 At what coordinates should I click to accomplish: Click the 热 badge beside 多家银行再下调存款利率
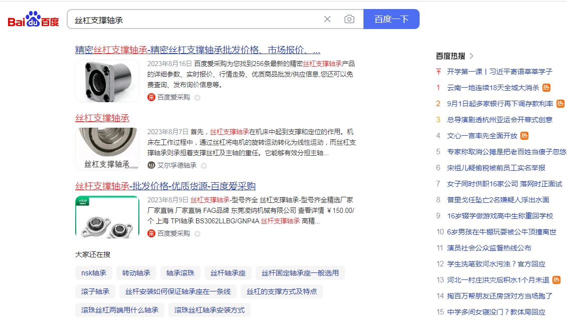tap(560, 104)
